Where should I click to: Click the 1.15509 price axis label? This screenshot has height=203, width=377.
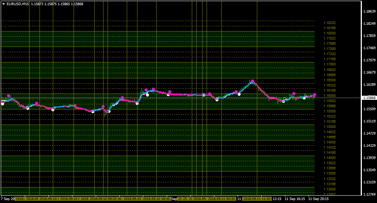(369, 109)
